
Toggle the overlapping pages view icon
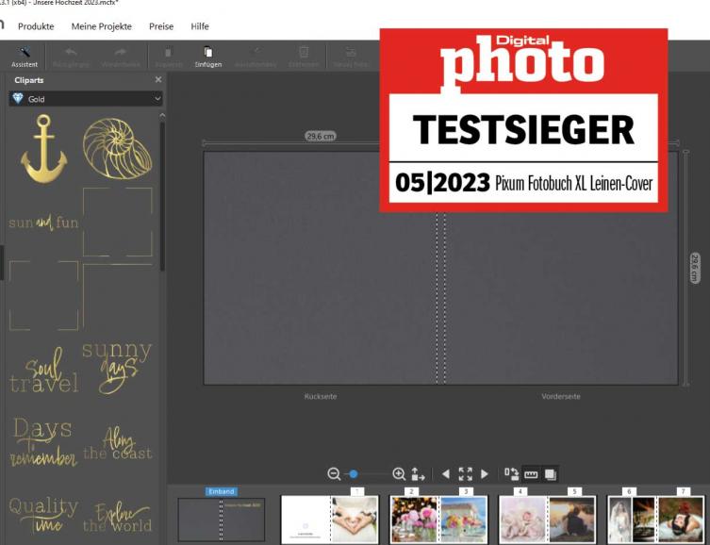coord(550,474)
